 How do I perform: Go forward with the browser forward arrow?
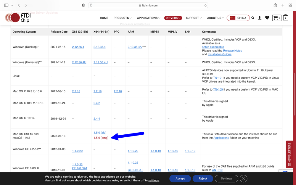coord(26,5)
